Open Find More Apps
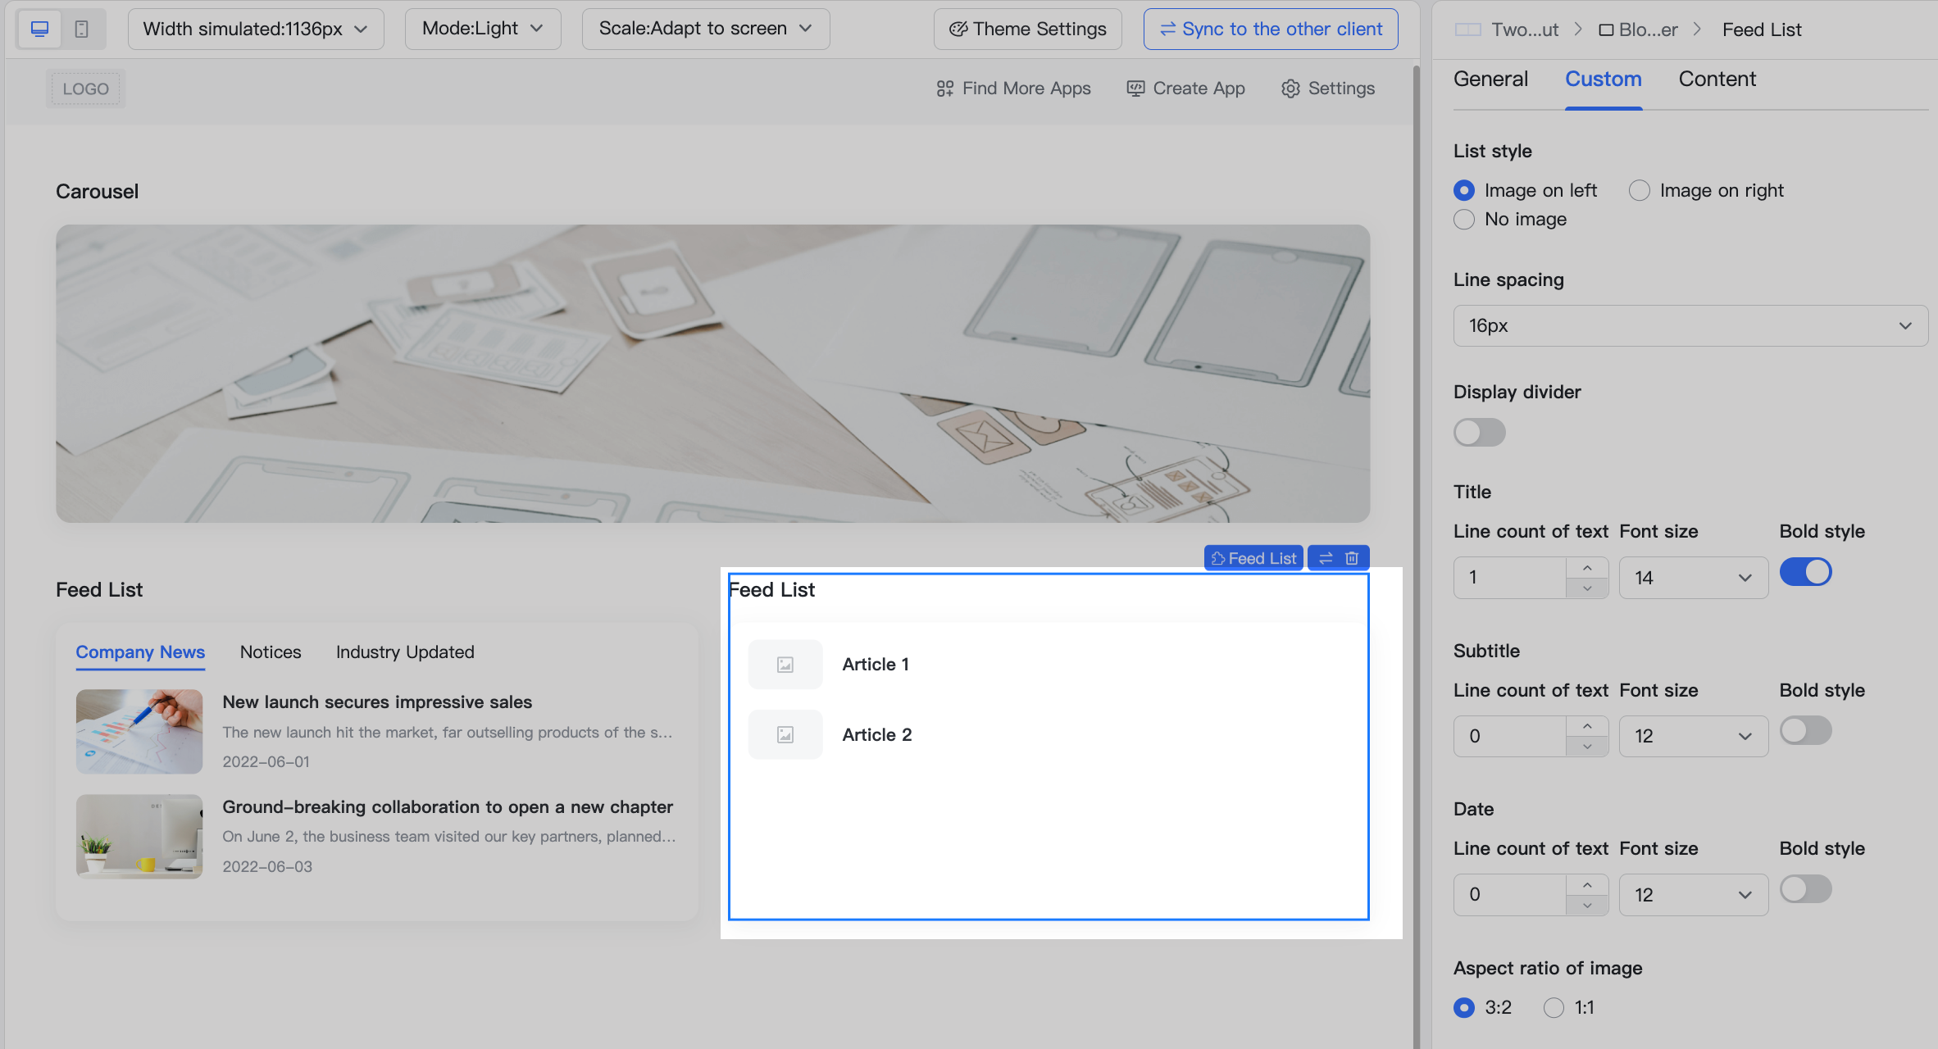The width and height of the screenshot is (1938, 1049). click(1013, 88)
